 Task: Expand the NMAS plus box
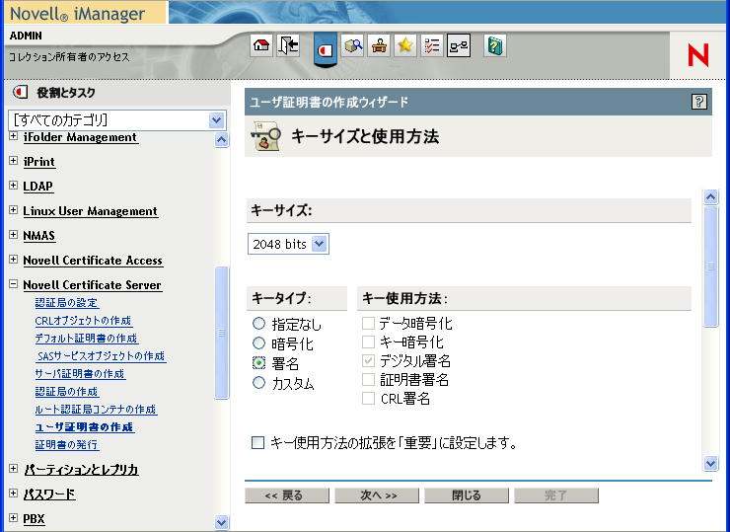pos(14,235)
